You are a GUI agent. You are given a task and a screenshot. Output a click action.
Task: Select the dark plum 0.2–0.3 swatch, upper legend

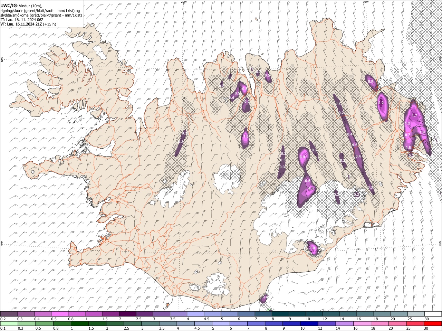pyautogui.click(x=9, y=314)
